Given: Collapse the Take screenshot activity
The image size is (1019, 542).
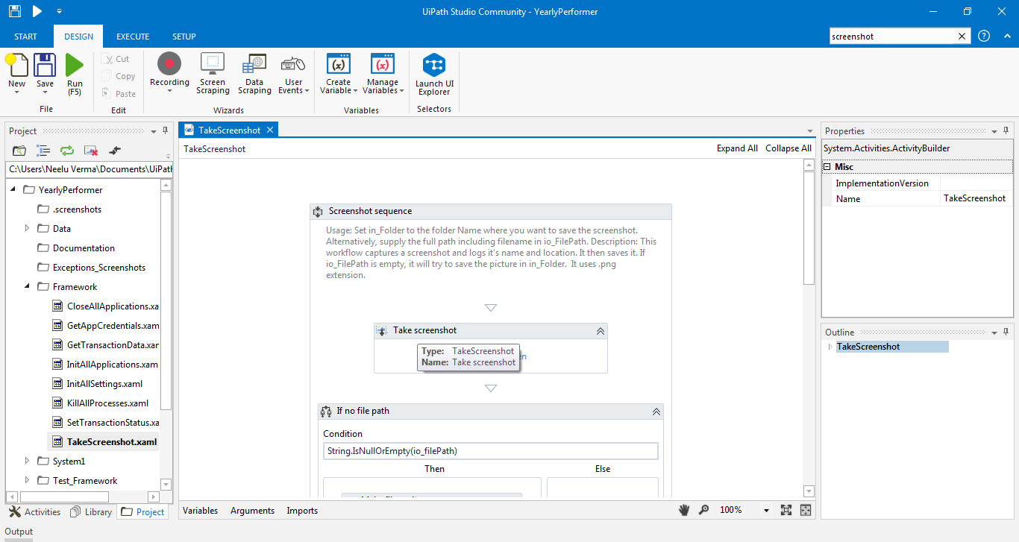Looking at the screenshot, I should point(599,331).
